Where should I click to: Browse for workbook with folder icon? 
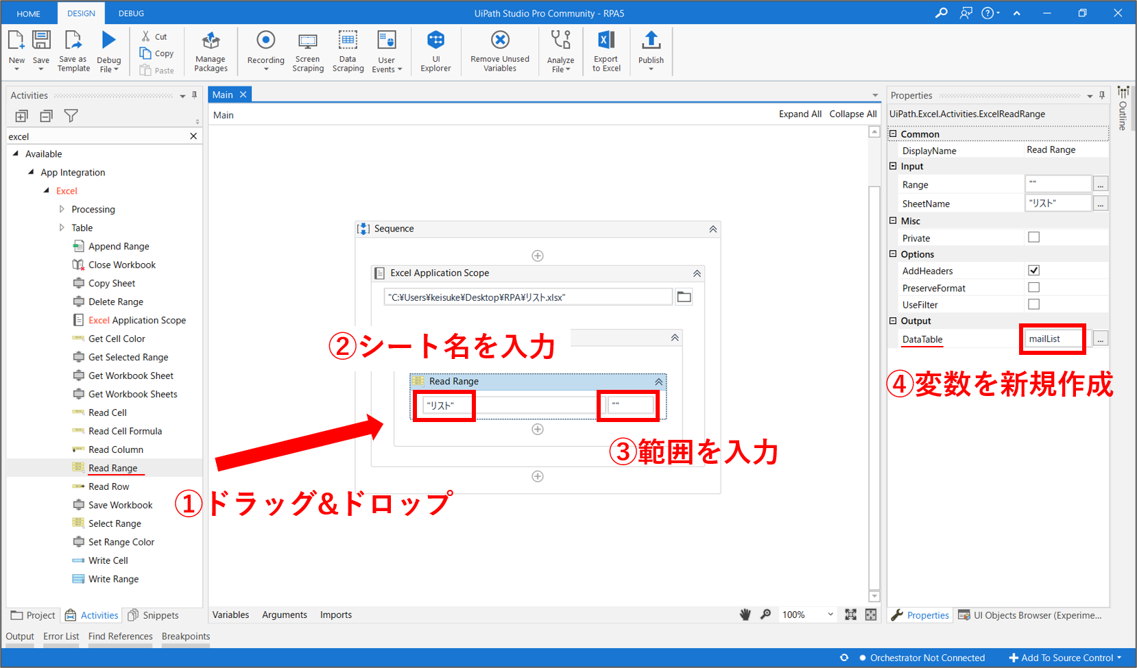tap(684, 297)
